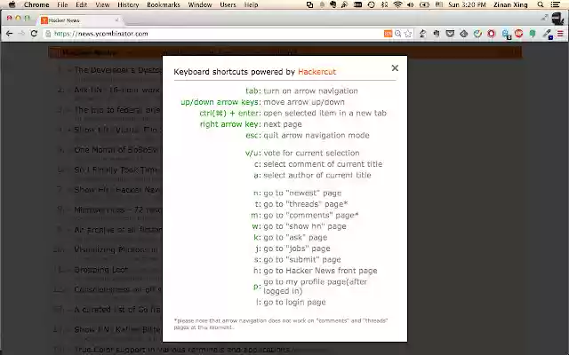Click 'go to "submit" page' line
The image size is (569, 355).
click(x=302, y=260)
